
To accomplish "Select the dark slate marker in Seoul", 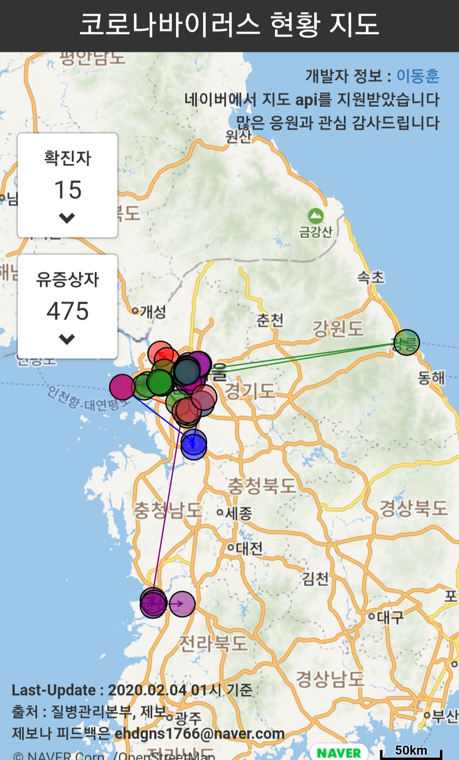I will pyautogui.click(x=186, y=371).
